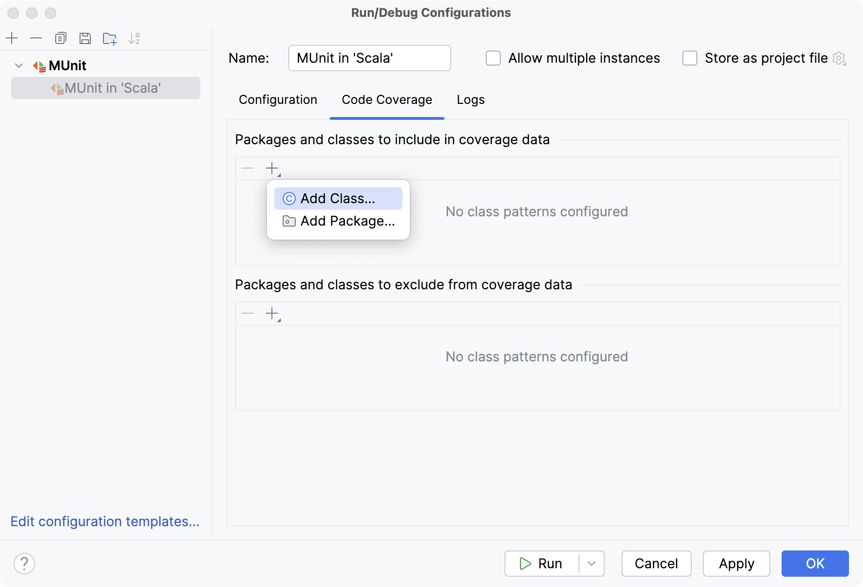Open the gear icon beside Store as project file

(x=840, y=58)
